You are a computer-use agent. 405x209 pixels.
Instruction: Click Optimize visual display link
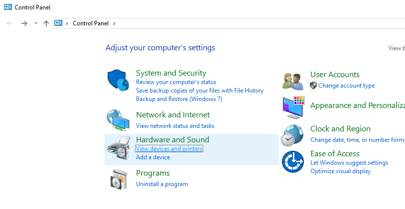coord(341,171)
